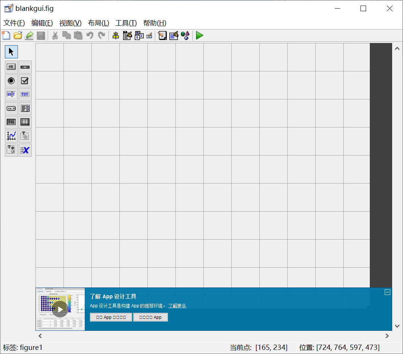This screenshot has height=354, width=403.
Task: Choose the Axes component
Action: (x=11, y=136)
